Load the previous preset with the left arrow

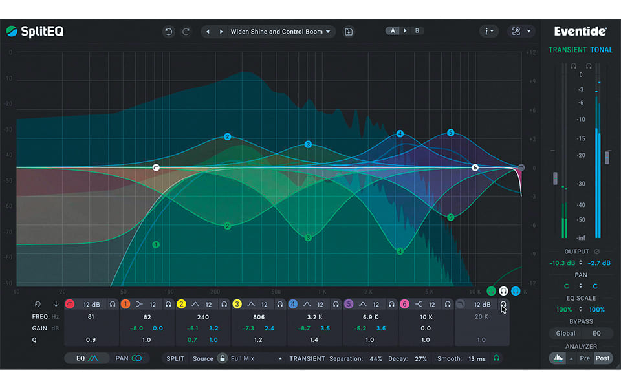[x=208, y=31]
